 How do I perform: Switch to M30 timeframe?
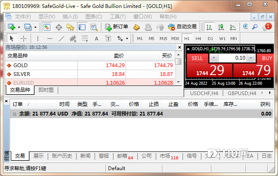point(175,38)
